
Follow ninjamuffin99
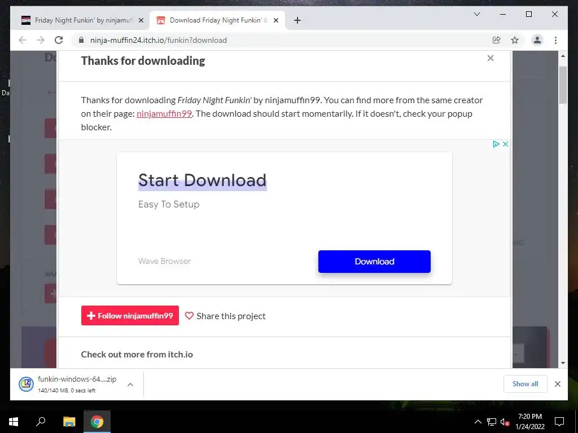(130, 316)
